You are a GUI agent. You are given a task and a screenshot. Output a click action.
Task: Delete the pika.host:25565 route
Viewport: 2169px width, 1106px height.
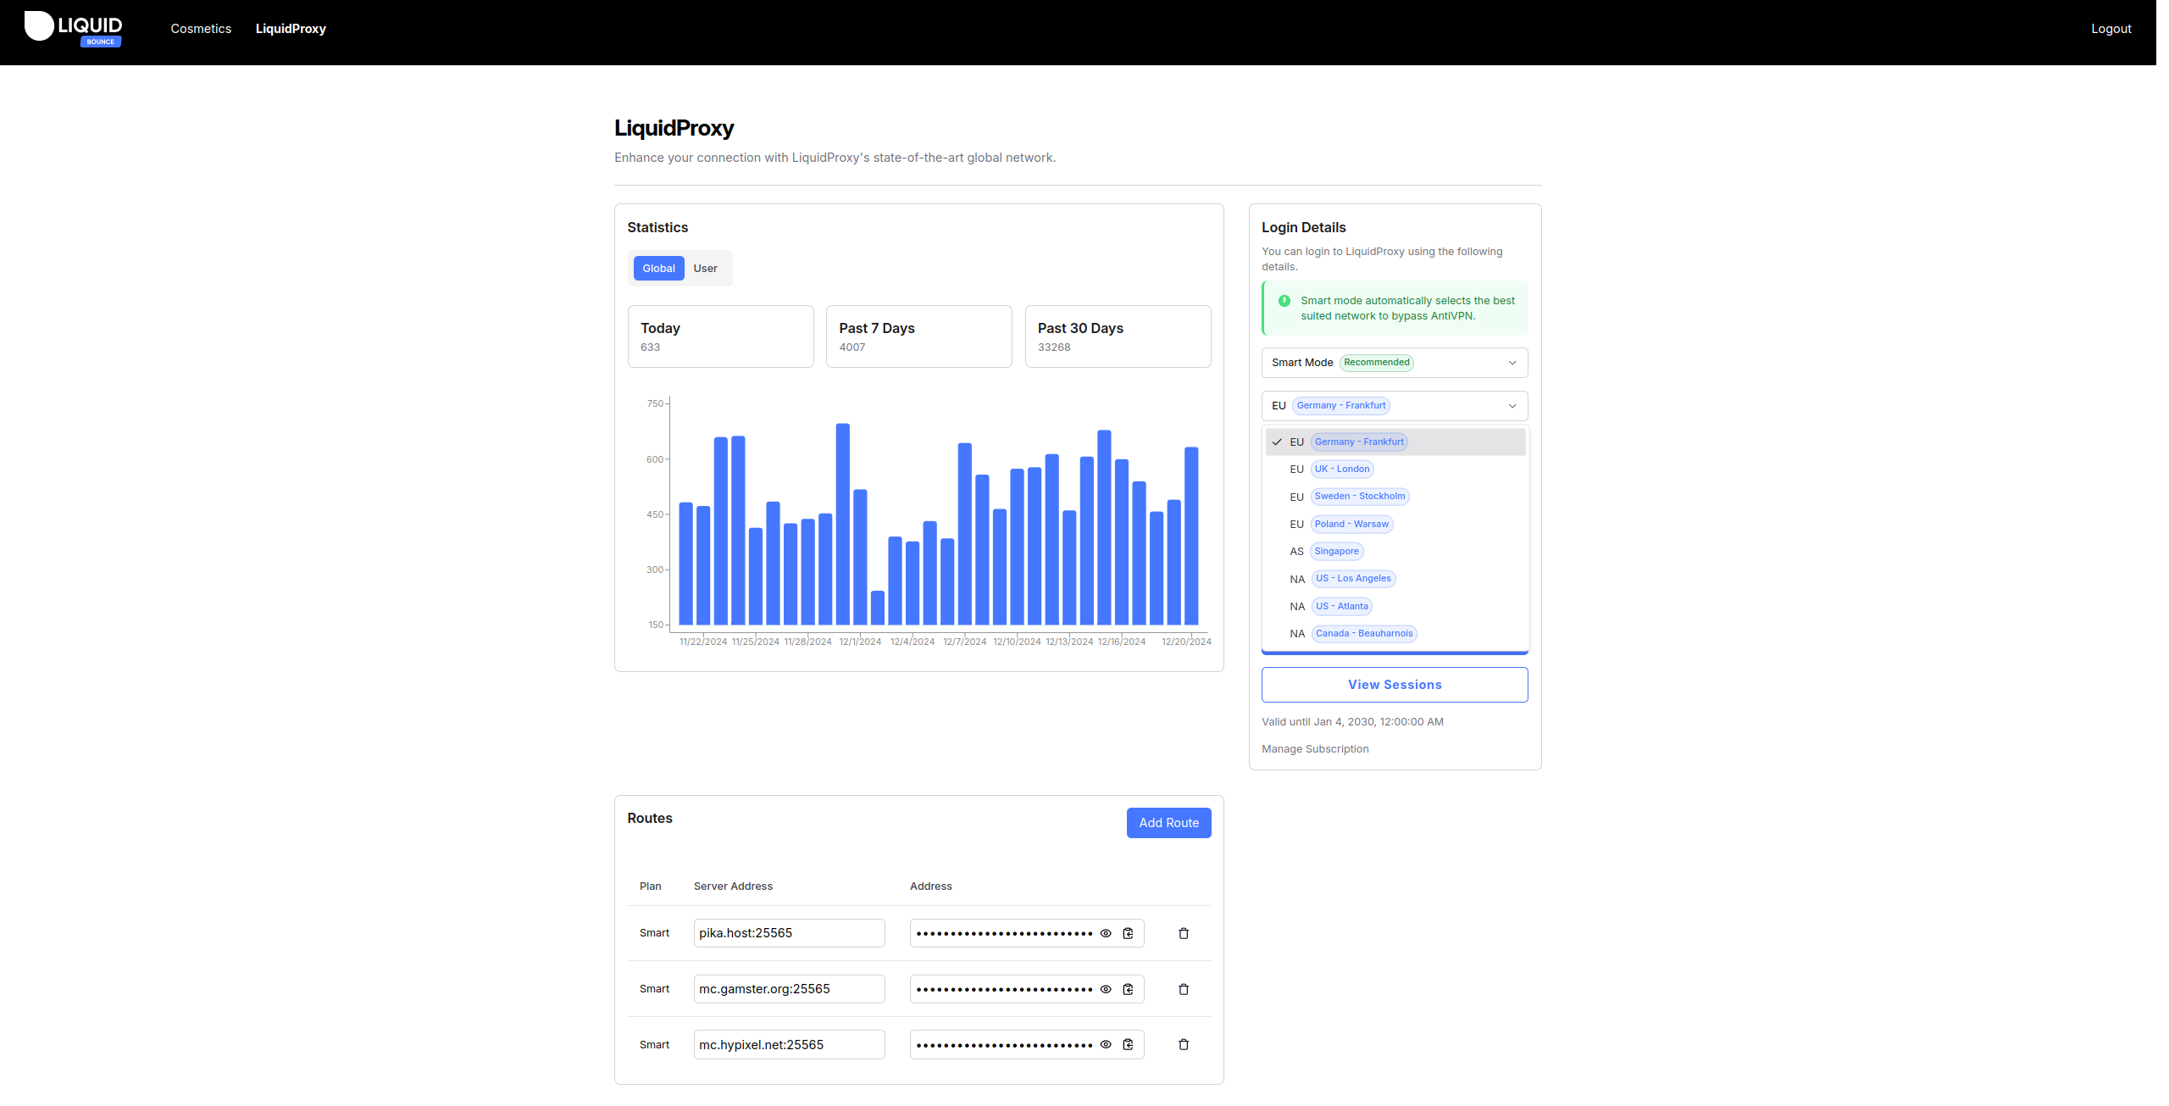point(1184,933)
